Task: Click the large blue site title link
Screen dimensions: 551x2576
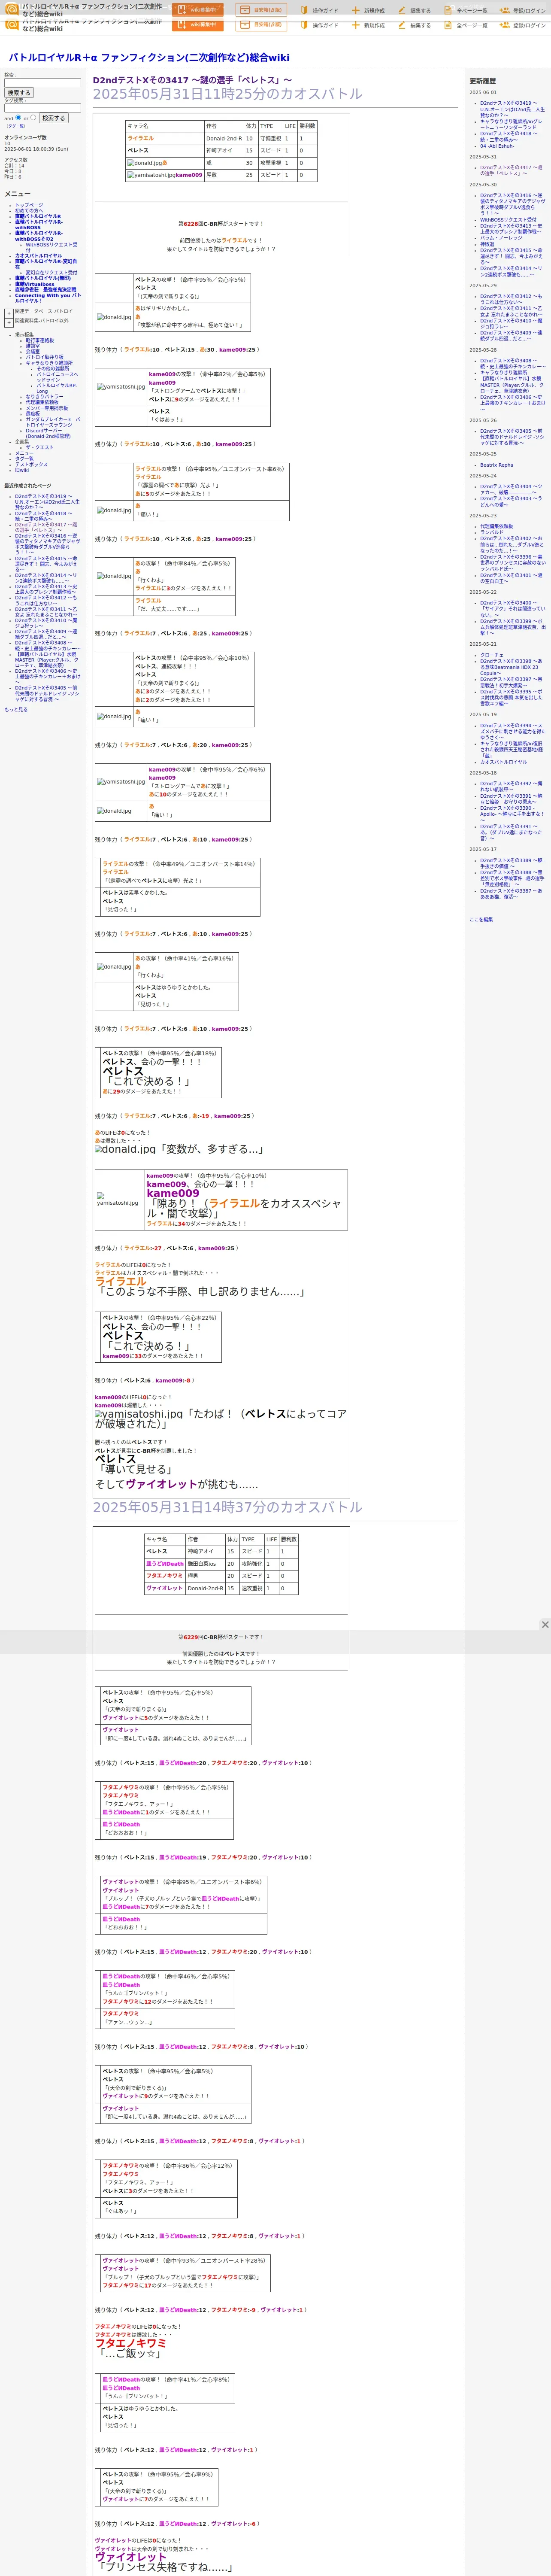Action: pos(149,58)
